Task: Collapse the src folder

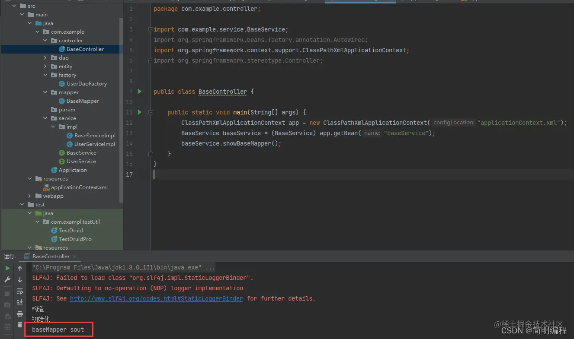Action: pyautogui.click(x=14, y=6)
